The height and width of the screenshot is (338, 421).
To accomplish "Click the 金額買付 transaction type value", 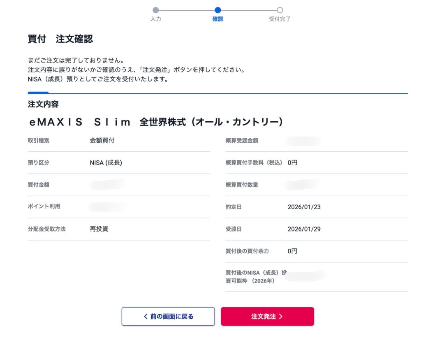I will tap(102, 141).
